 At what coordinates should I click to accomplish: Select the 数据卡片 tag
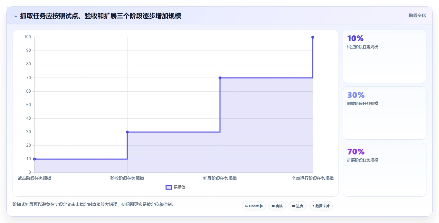(321, 206)
